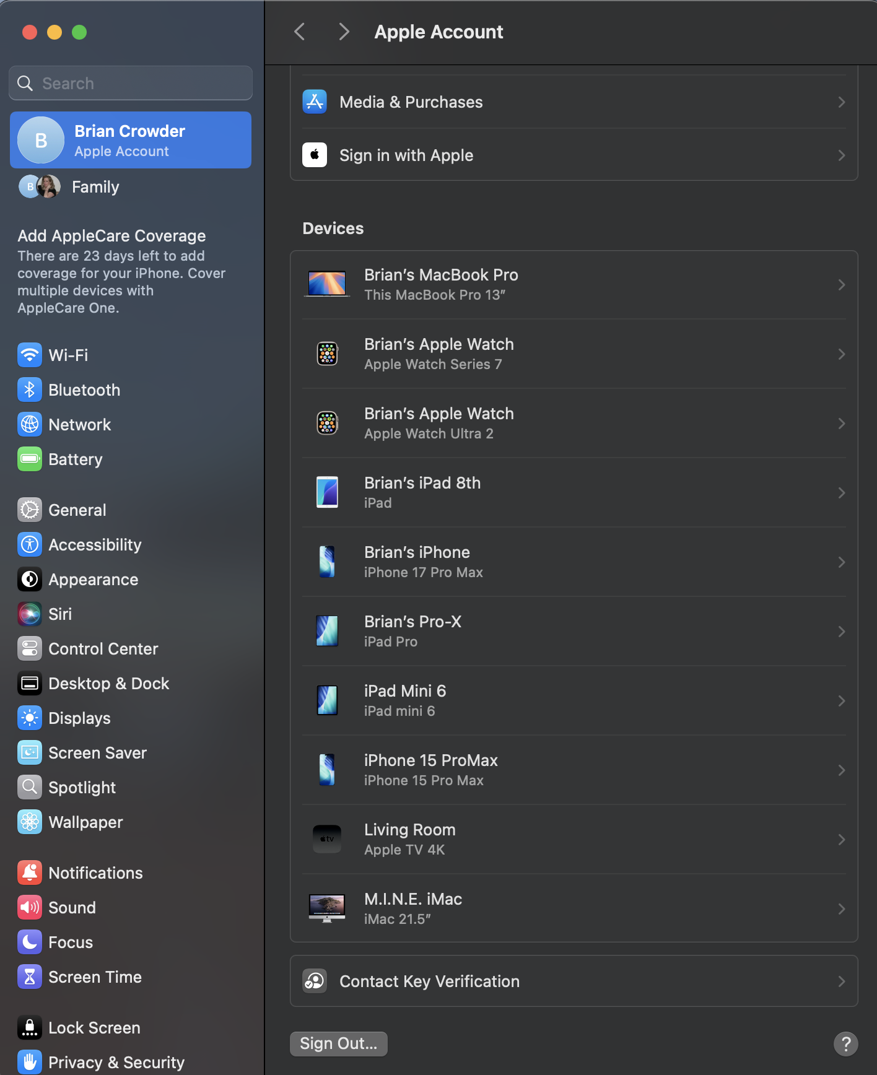The width and height of the screenshot is (877, 1075).
Task: Select the Sound speaker icon
Action: [30, 908]
